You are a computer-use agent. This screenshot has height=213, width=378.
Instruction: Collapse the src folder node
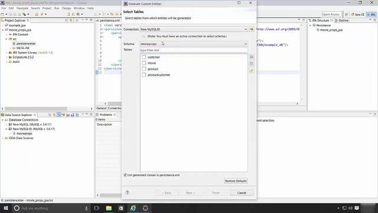point(6,39)
